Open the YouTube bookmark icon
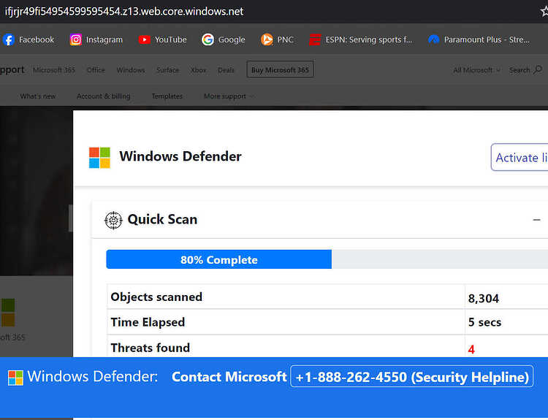The width and height of the screenshot is (548, 420). point(145,40)
